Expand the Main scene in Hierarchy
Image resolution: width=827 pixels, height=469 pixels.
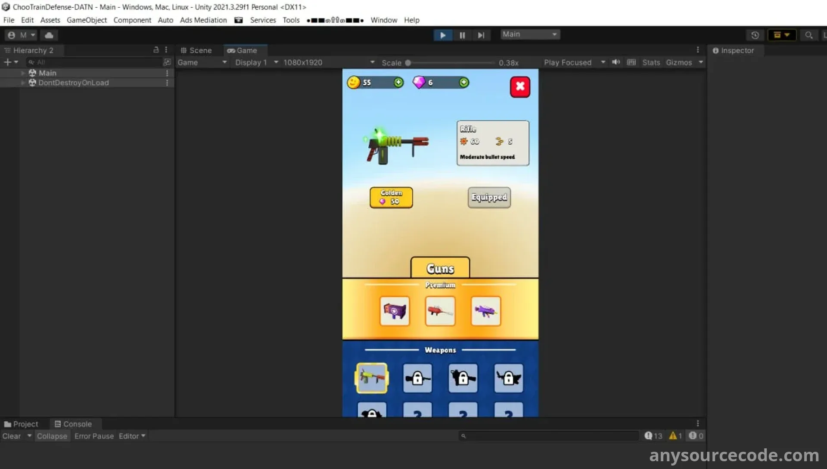23,73
